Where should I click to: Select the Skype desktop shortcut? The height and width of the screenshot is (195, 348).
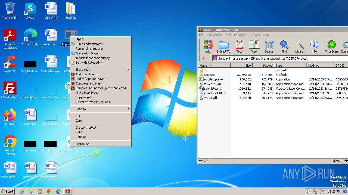tap(30, 11)
